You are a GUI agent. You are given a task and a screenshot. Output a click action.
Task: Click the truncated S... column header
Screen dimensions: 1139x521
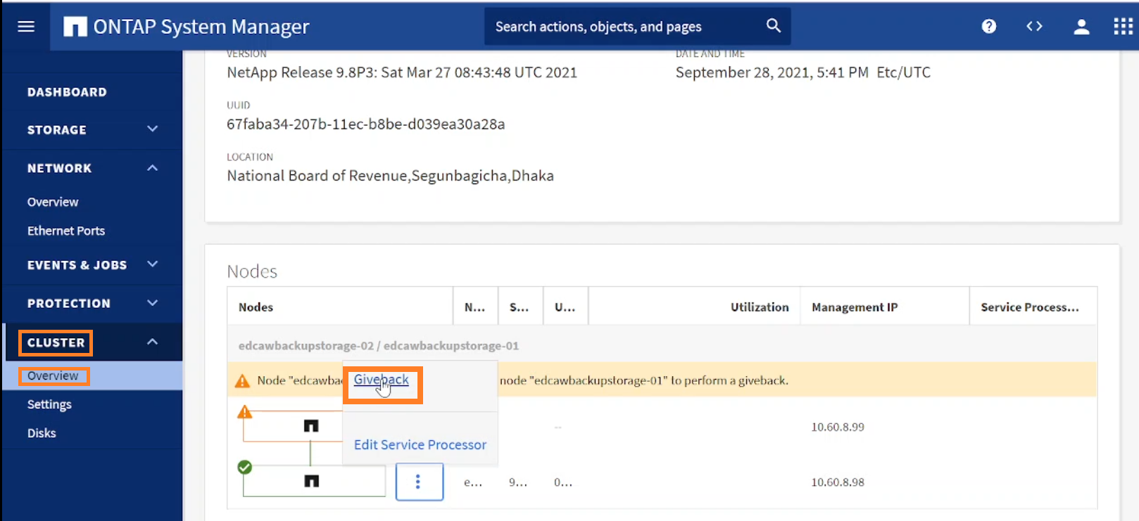point(519,307)
